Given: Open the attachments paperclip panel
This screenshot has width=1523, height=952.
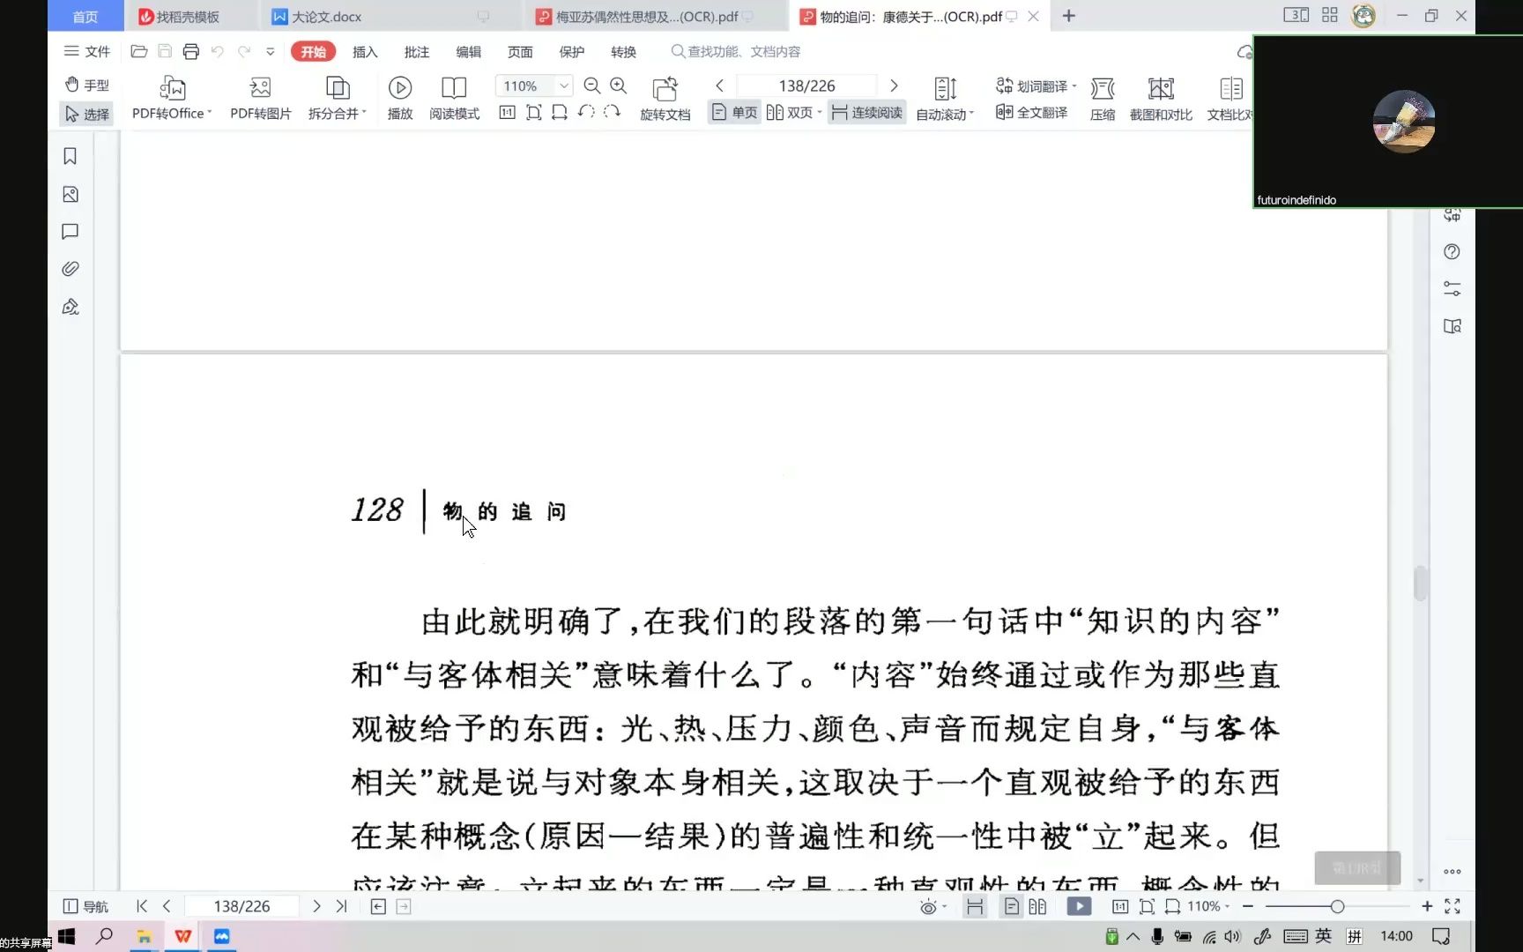Looking at the screenshot, I should (x=71, y=269).
